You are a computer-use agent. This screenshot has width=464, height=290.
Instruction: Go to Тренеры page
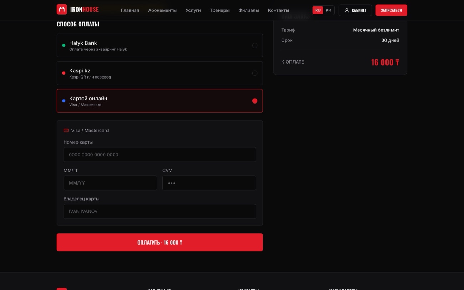point(220,10)
